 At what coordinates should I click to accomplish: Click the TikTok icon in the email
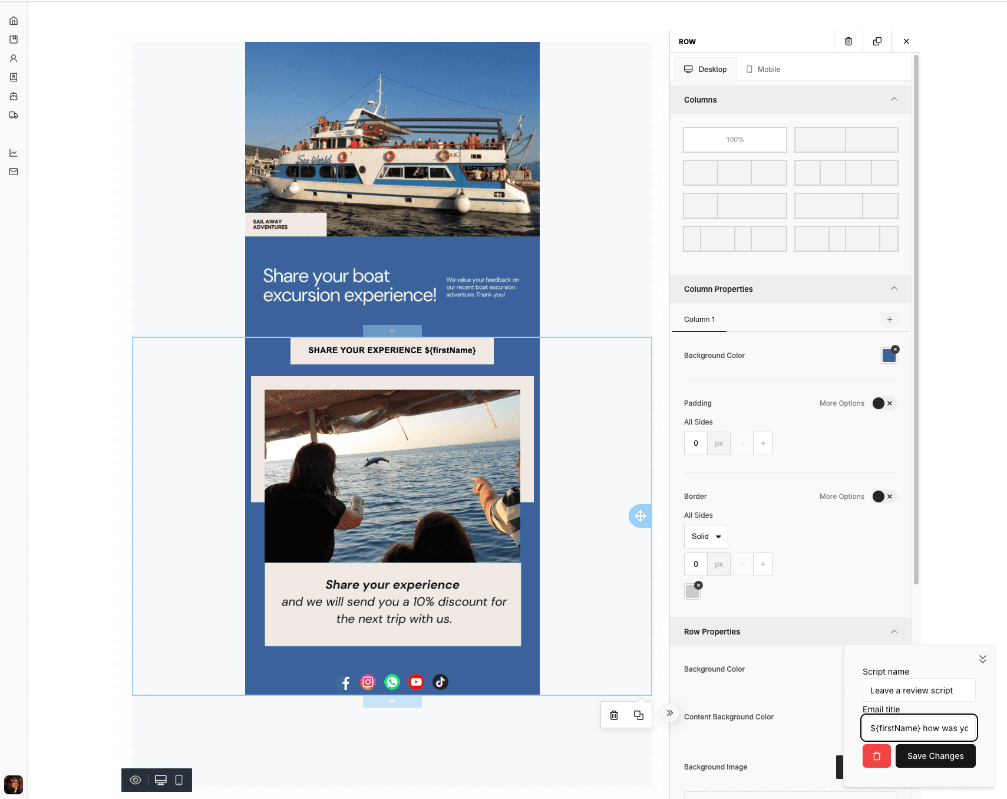pos(441,682)
